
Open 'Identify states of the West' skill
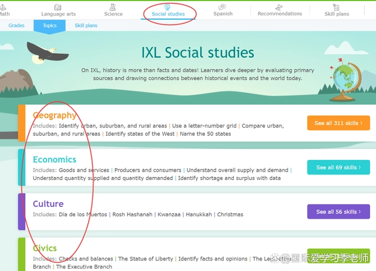[140, 133]
